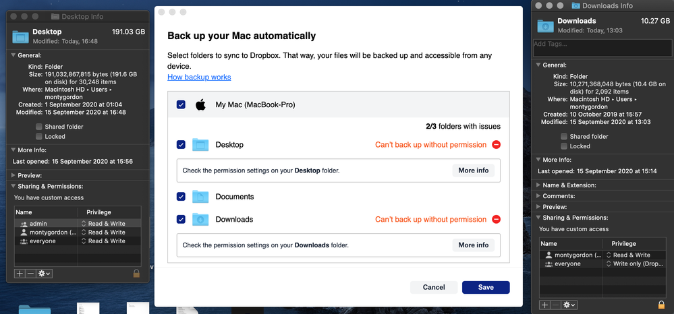
Task: Click the Save button
Action: pyautogui.click(x=486, y=287)
